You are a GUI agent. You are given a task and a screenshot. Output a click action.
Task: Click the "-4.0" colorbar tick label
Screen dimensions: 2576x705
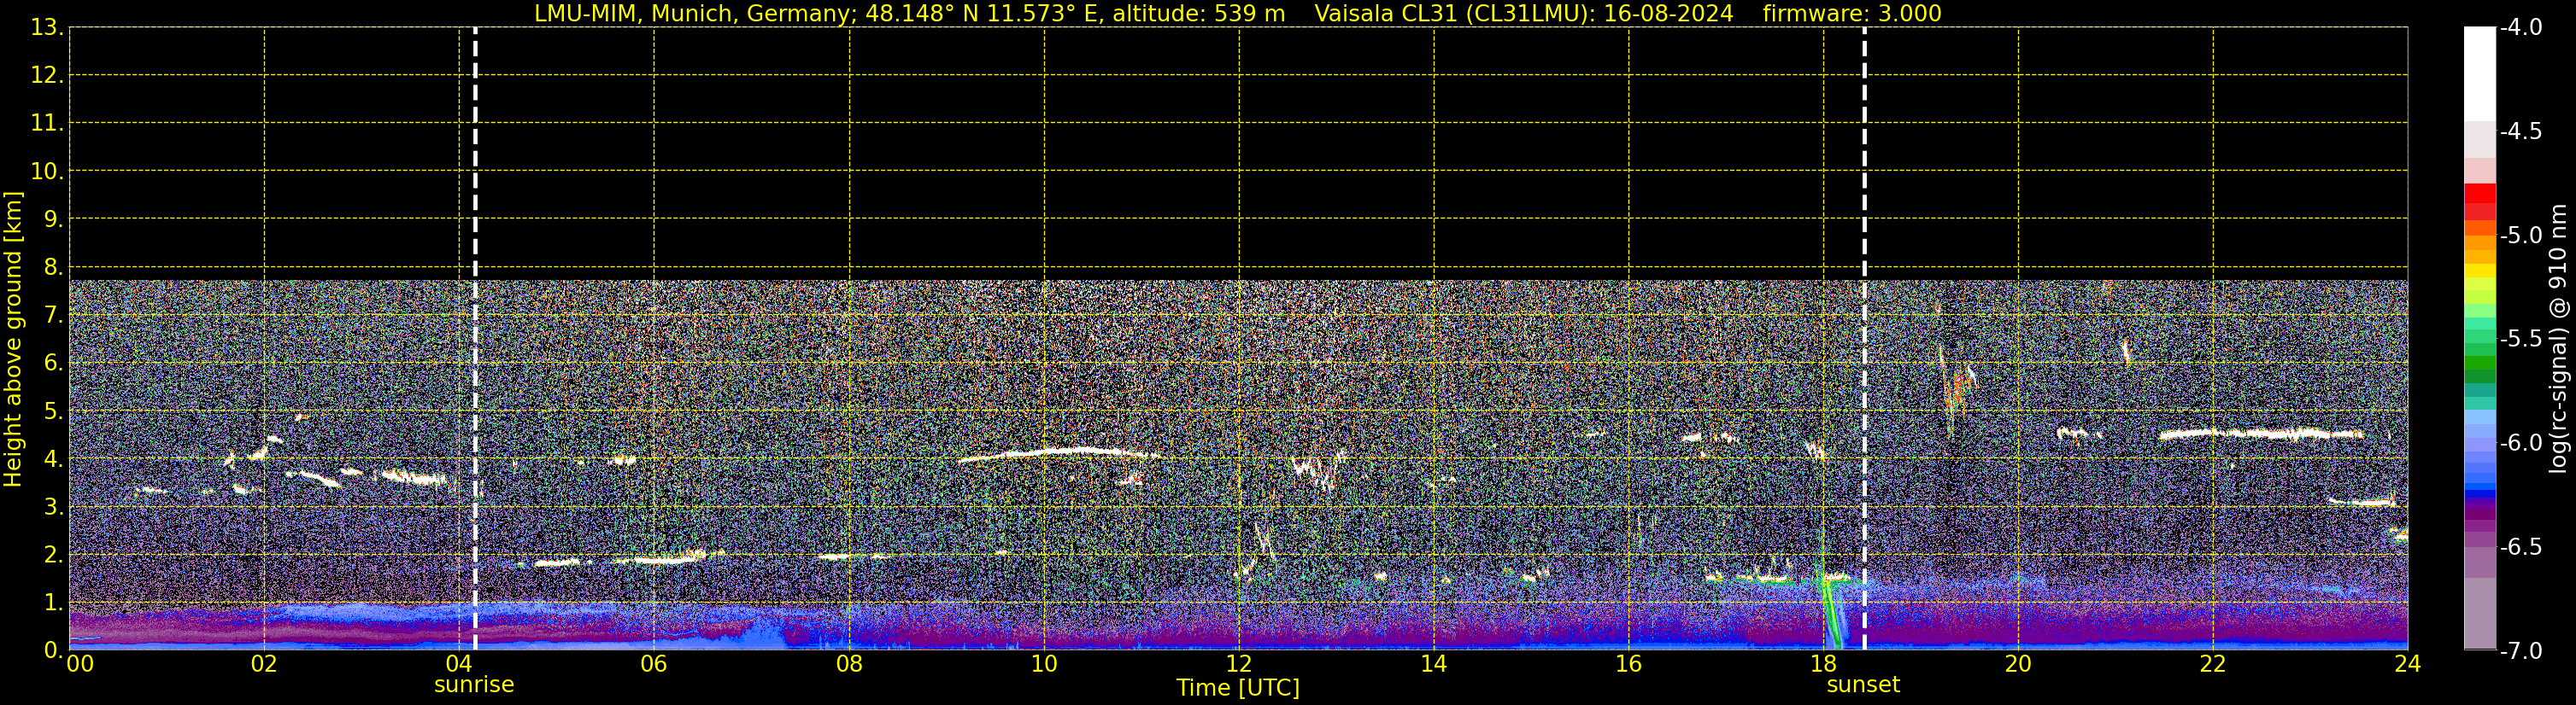pos(2520,27)
